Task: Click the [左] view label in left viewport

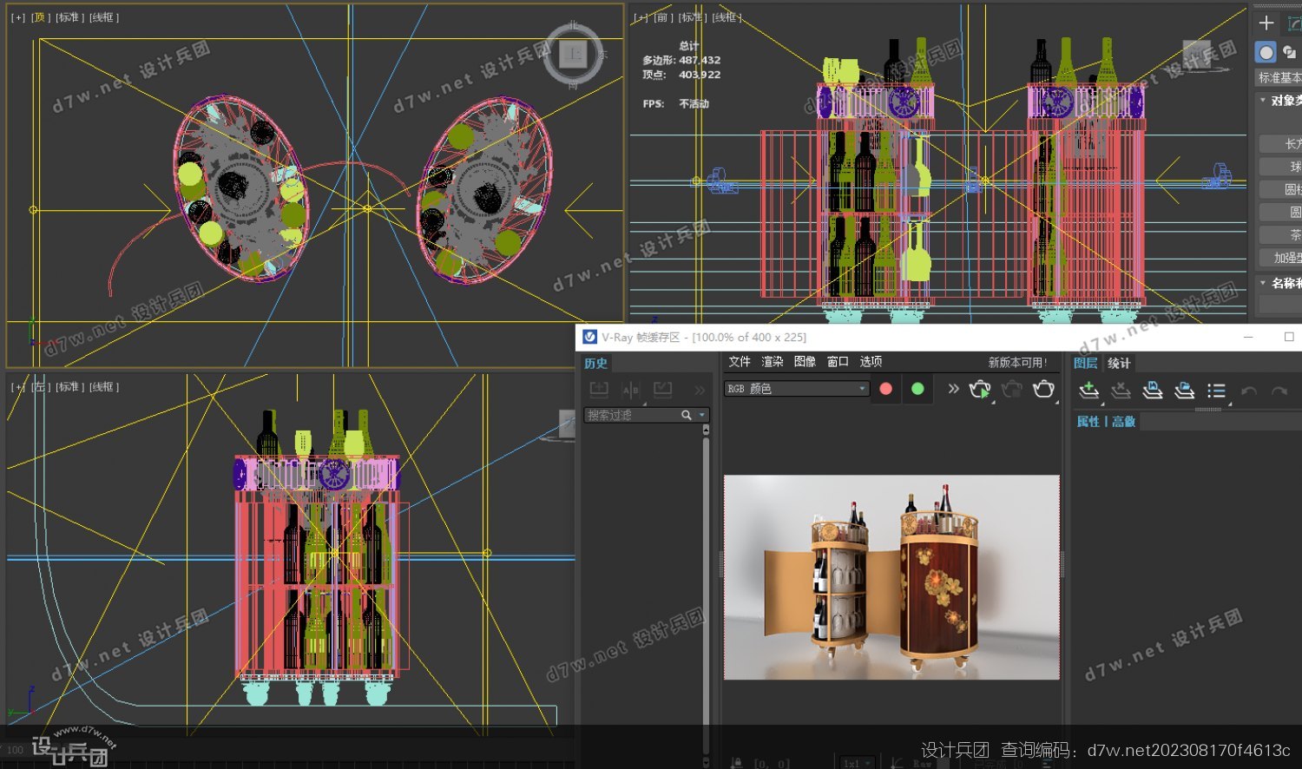Action: (x=40, y=387)
